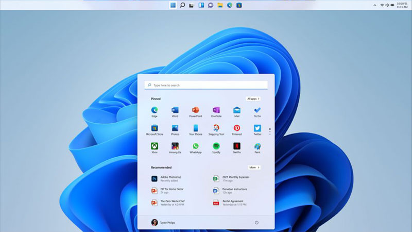
Task: Open the Mail app
Action: click(237, 112)
